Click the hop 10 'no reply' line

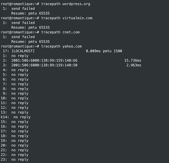(15, 98)
